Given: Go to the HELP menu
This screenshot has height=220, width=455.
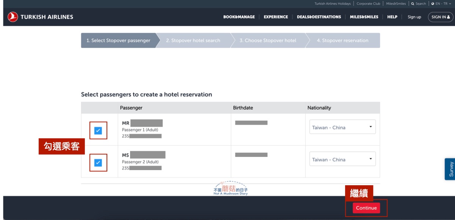Looking at the screenshot, I should (x=392, y=17).
